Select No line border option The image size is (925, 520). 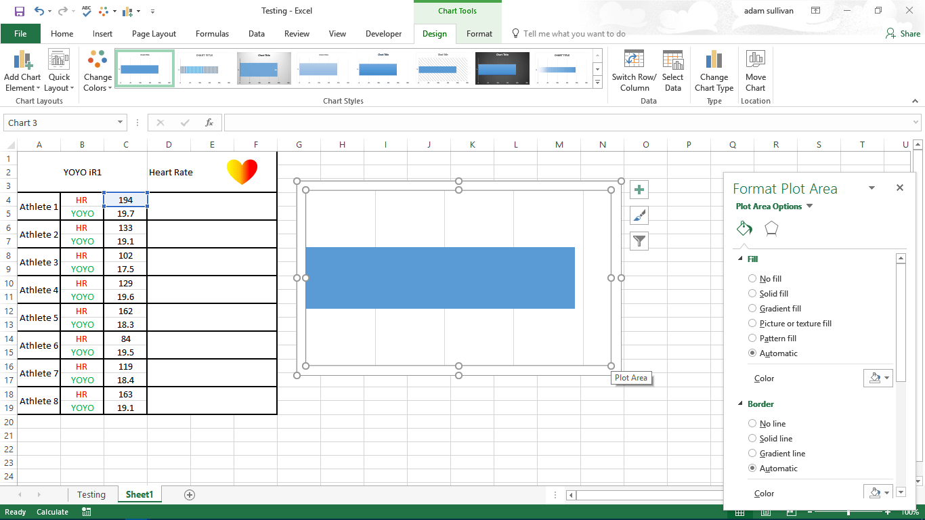pyautogui.click(x=752, y=424)
